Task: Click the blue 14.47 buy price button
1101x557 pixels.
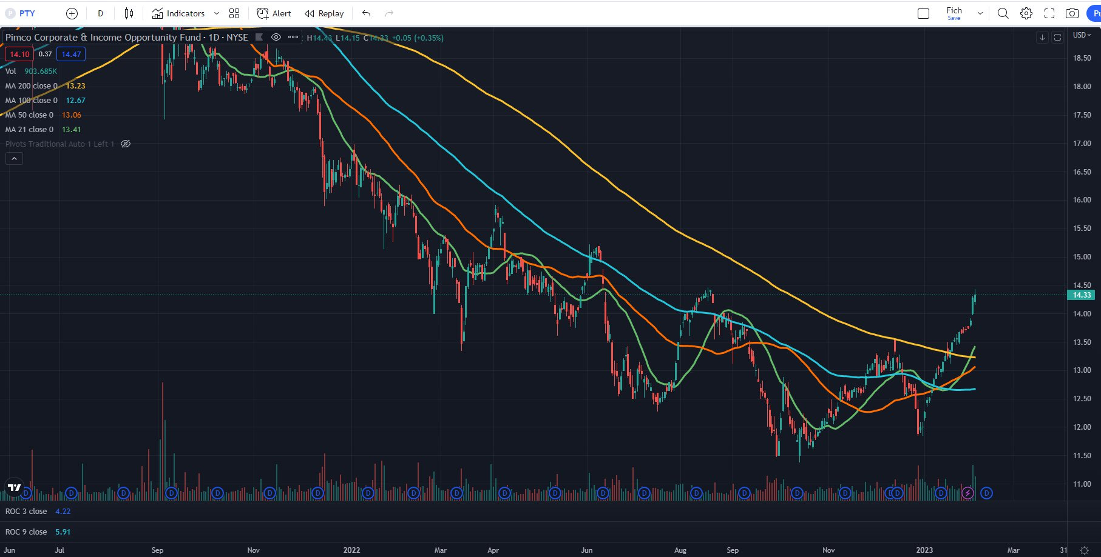Action: coord(71,54)
